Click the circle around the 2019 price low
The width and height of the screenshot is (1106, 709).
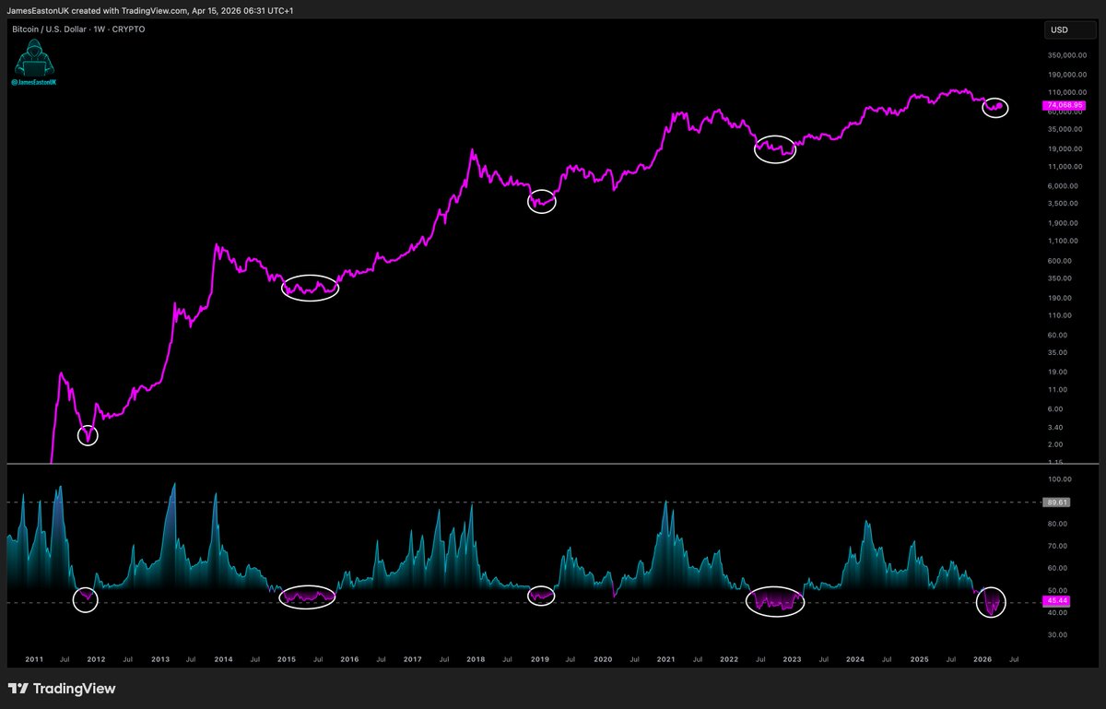click(542, 201)
